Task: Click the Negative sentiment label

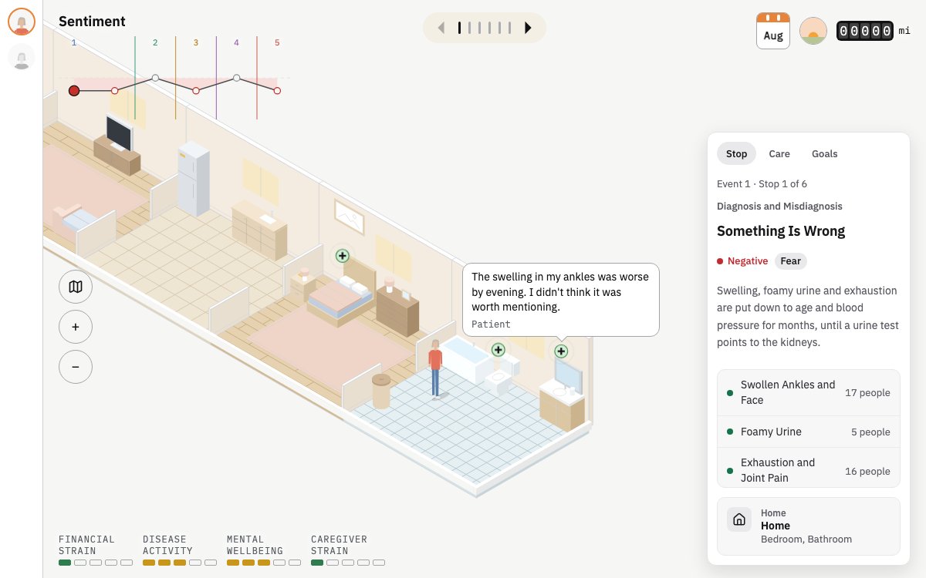Action: click(742, 261)
